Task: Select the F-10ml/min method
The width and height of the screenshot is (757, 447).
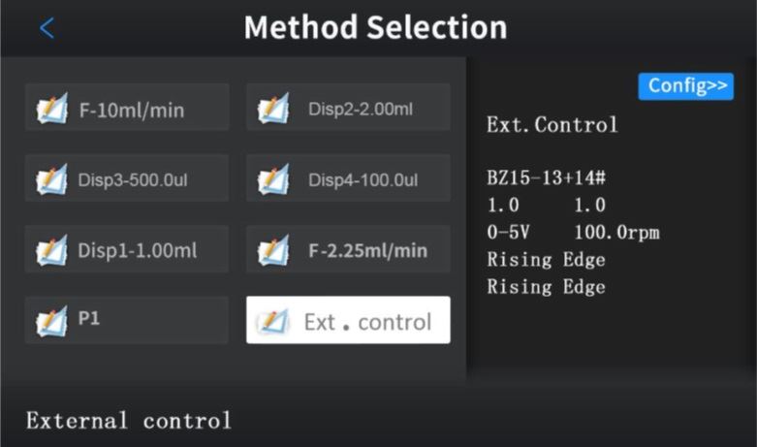Action: coord(127,108)
